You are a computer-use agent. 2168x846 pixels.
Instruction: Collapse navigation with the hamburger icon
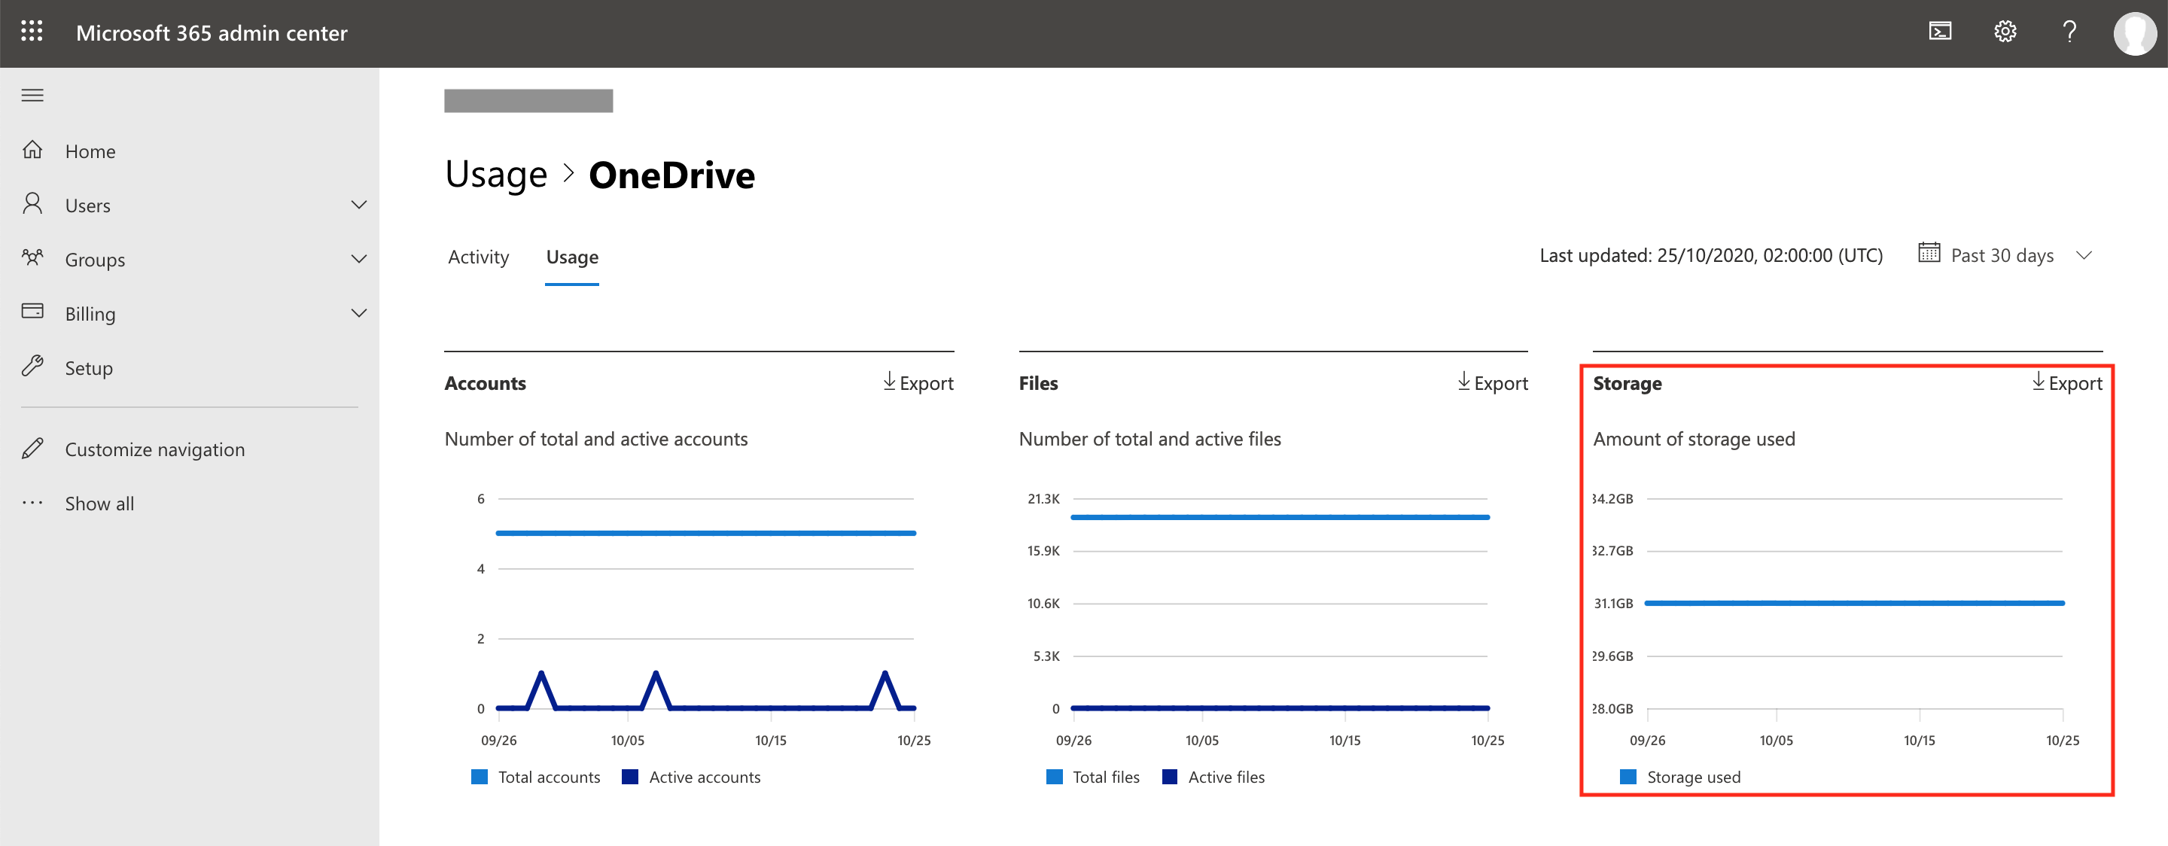click(32, 95)
